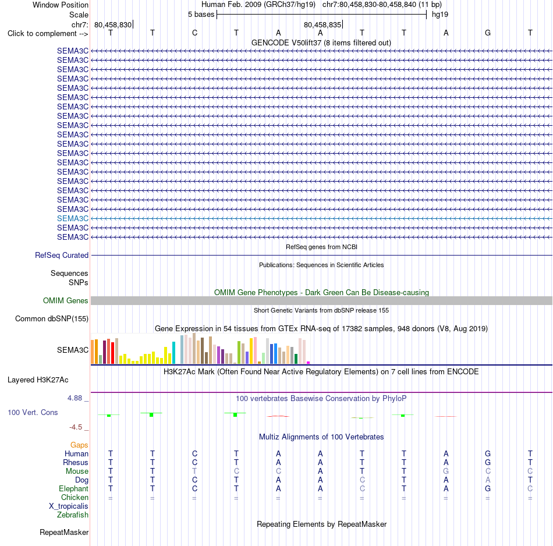Click the PhyloP Basewise Conservation title

[x=321, y=399]
